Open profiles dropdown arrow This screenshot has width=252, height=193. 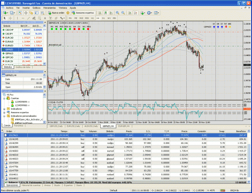coord(15,13)
